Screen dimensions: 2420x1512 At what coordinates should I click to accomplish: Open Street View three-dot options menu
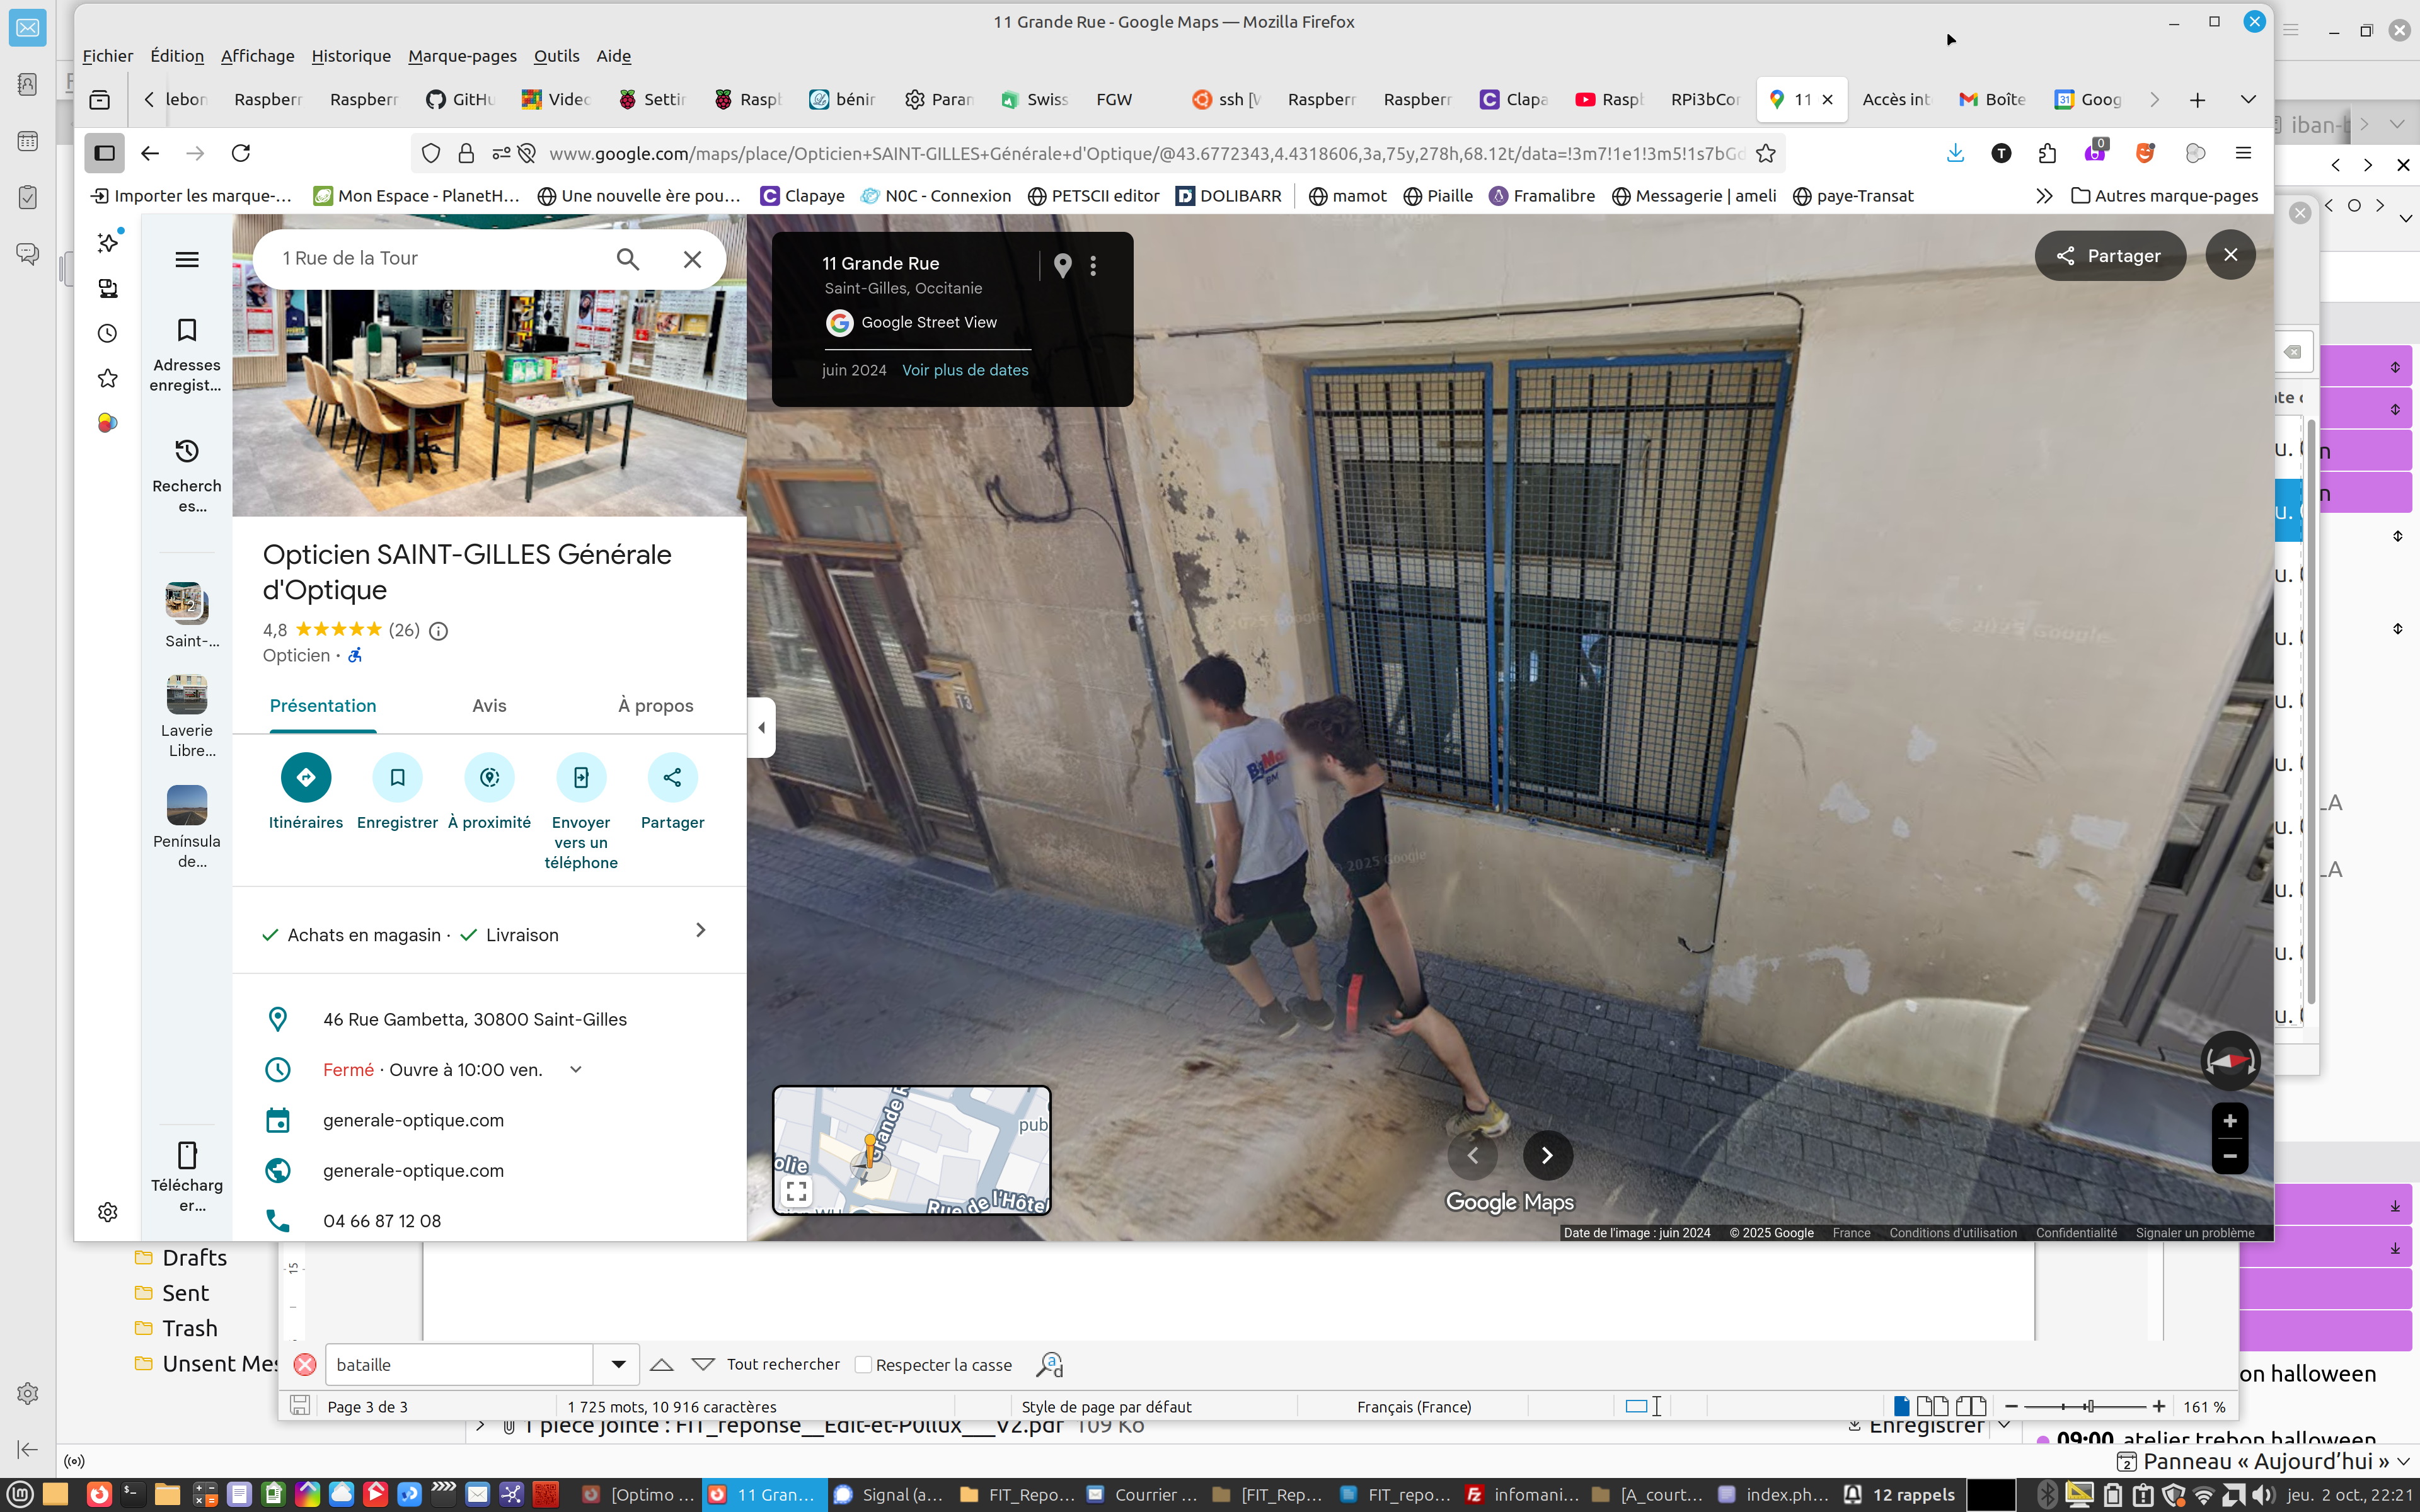tap(1093, 265)
